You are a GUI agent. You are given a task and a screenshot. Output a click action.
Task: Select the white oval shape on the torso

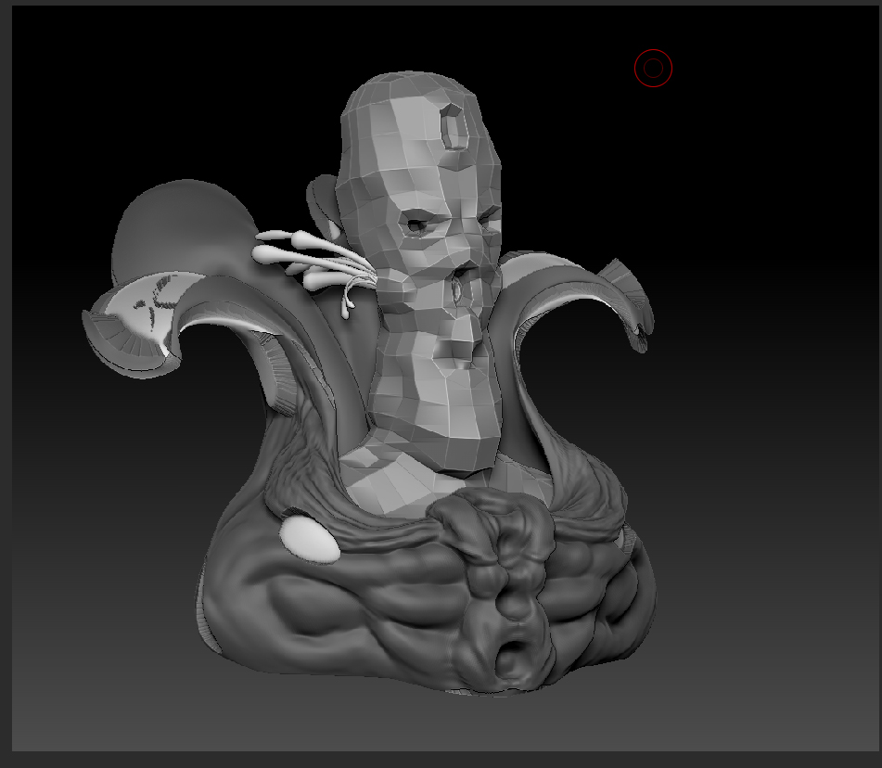click(310, 540)
